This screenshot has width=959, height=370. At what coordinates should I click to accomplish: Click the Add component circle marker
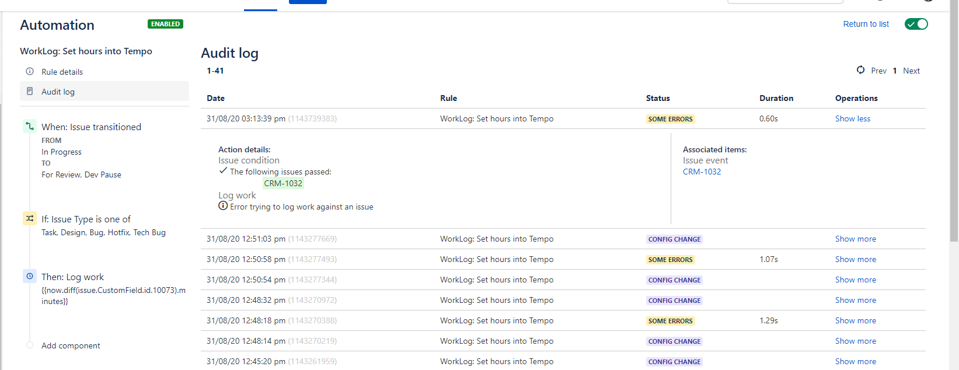30,345
